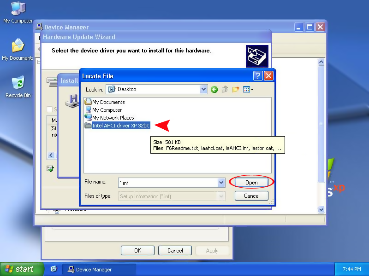Click the File name input field
The width and height of the screenshot is (369, 276).
[x=168, y=183]
